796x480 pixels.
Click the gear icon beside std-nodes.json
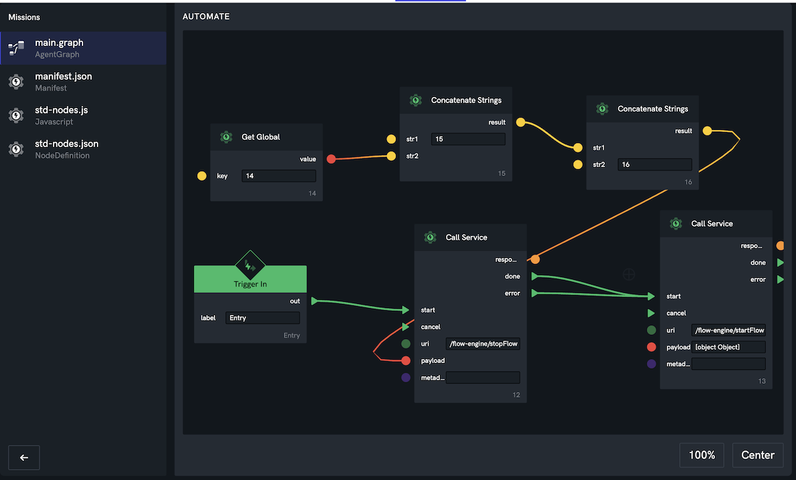pyautogui.click(x=16, y=149)
